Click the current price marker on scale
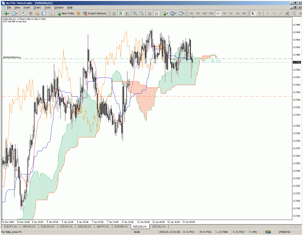This screenshot has width=303, height=235. coord(297,62)
